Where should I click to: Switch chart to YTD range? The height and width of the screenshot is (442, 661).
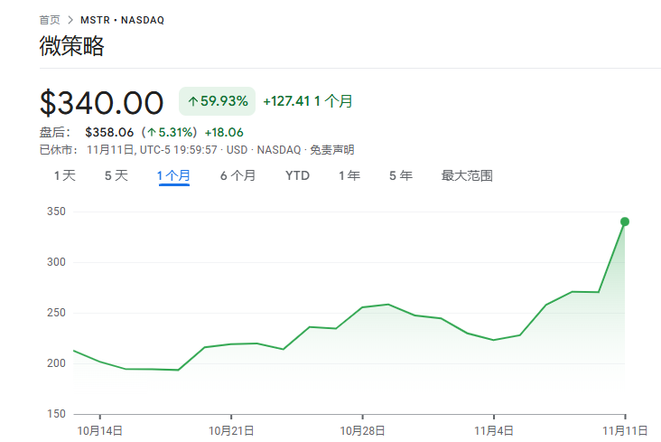click(297, 175)
